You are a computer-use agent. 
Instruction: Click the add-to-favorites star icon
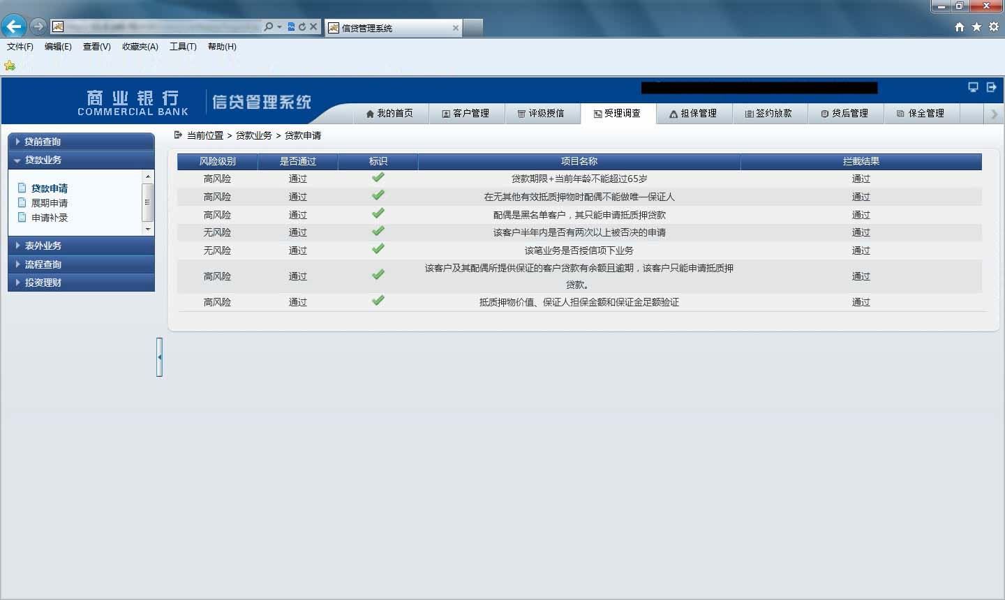tap(10, 66)
